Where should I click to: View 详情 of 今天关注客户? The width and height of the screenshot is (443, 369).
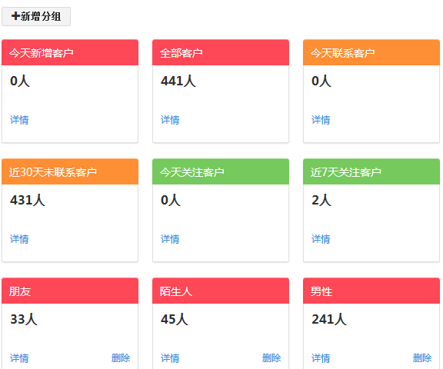[170, 239]
